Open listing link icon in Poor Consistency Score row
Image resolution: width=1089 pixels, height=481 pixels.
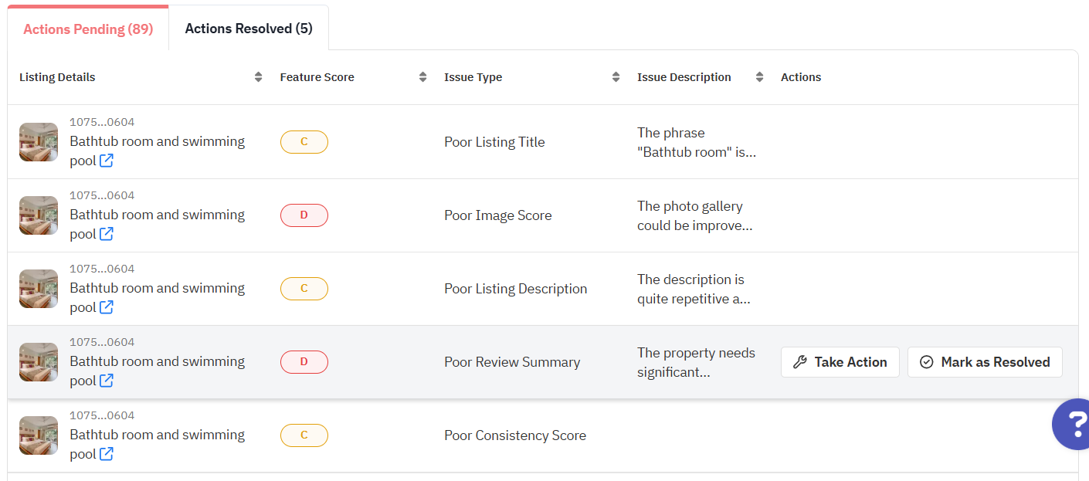coord(107,454)
